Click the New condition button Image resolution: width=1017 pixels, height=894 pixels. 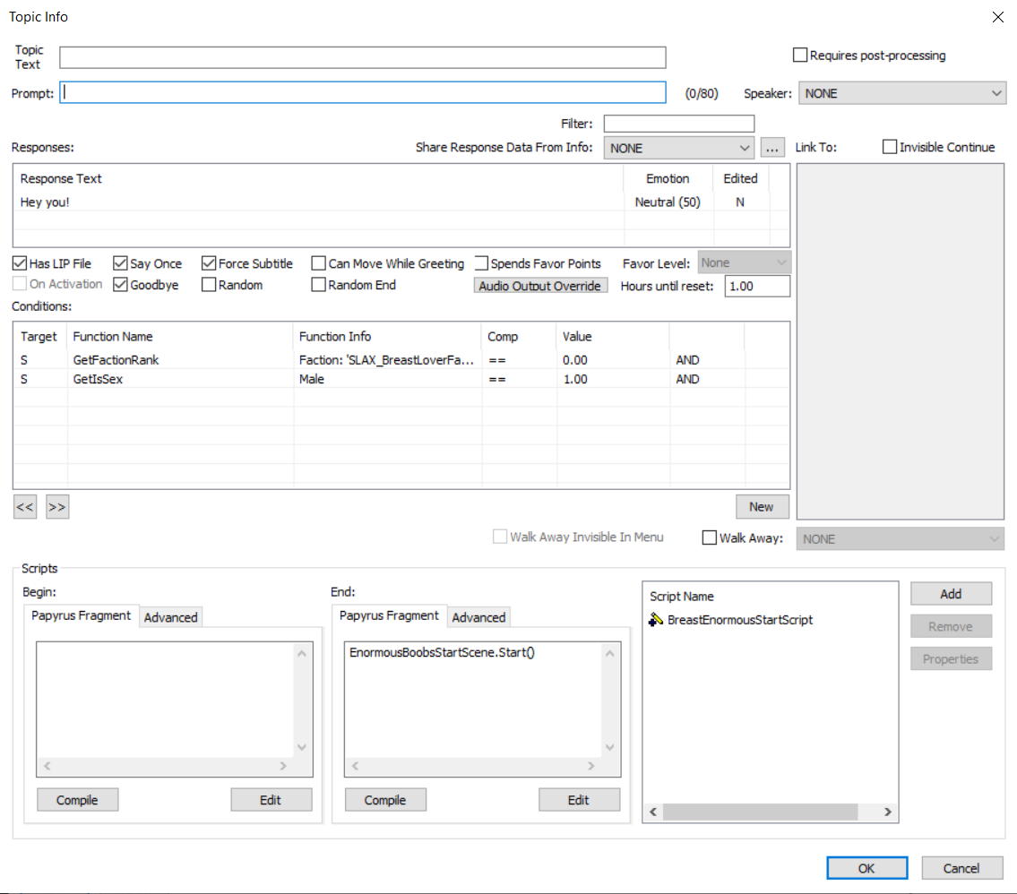tap(763, 507)
